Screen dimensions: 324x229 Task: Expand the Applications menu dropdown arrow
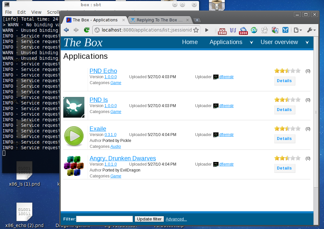pos(251,42)
